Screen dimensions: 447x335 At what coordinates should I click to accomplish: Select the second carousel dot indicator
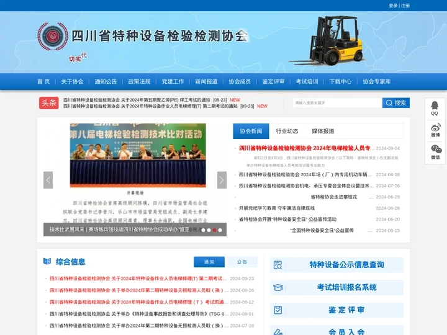click(209, 230)
